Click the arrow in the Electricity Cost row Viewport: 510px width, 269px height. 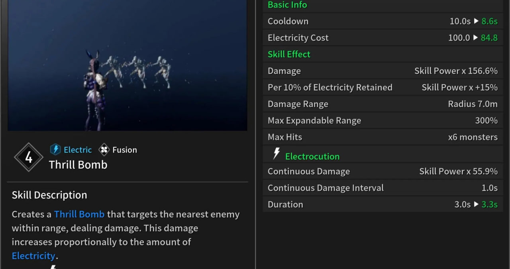(x=475, y=38)
